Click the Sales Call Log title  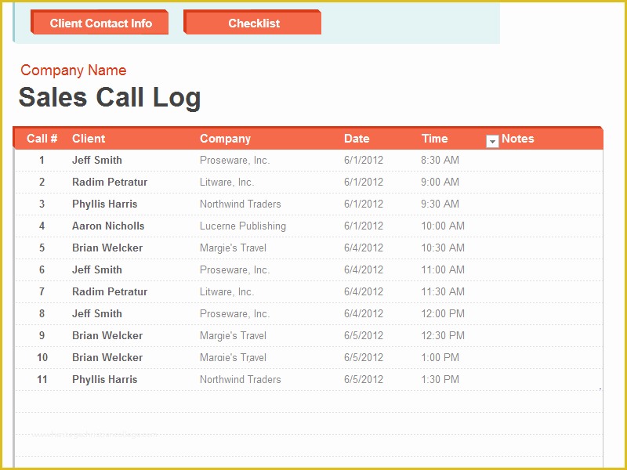[111, 98]
